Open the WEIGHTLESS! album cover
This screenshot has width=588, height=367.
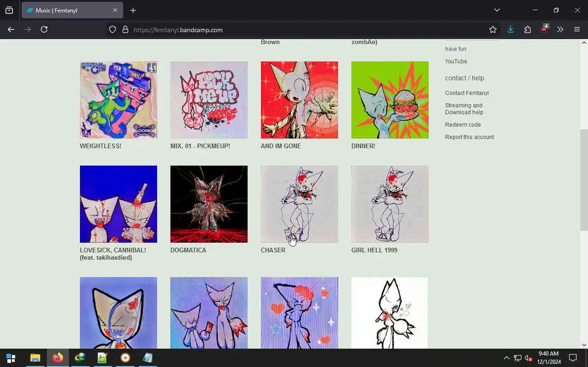click(119, 100)
